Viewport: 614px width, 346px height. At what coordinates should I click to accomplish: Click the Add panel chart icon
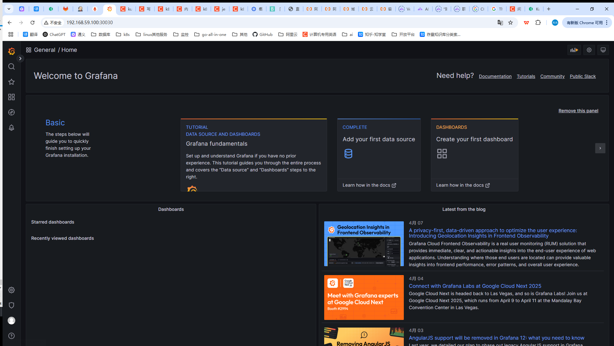tap(574, 50)
